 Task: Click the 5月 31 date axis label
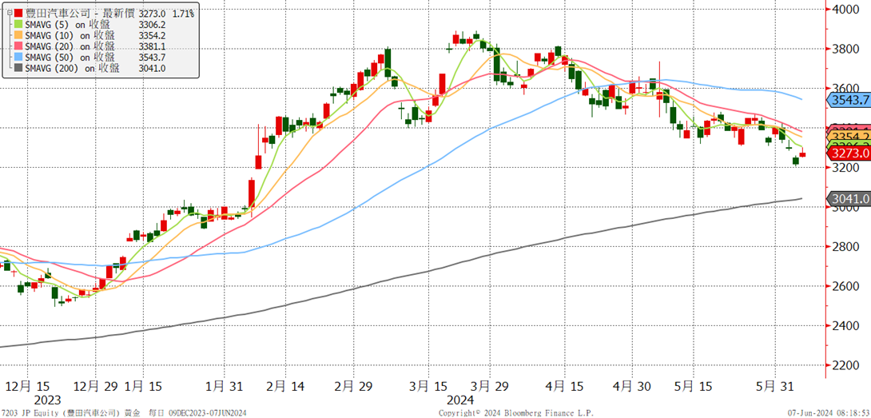pyautogui.click(x=774, y=386)
